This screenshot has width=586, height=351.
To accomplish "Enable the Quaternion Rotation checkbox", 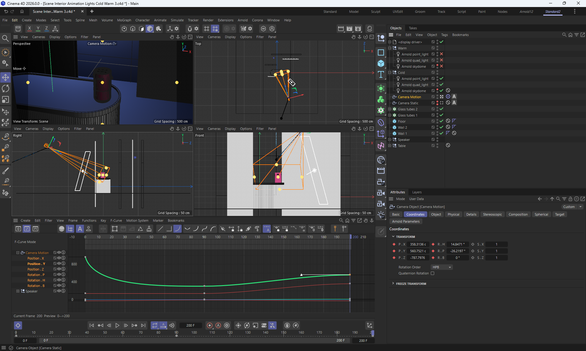I will [x=432, y=273].
